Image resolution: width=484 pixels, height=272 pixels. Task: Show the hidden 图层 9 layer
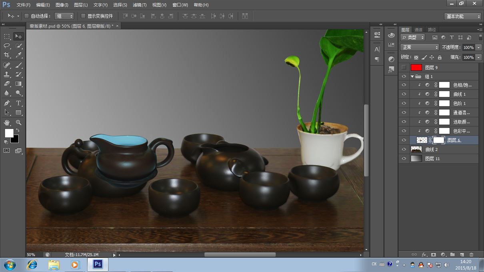tap(404, 68)
